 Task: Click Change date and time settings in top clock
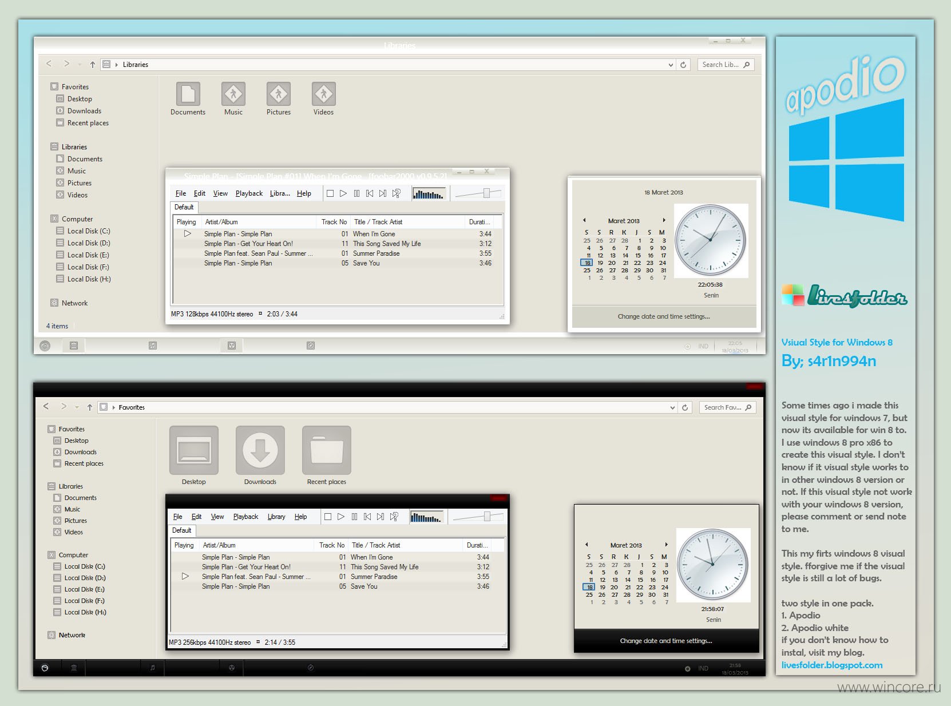(x=664, y=316)
